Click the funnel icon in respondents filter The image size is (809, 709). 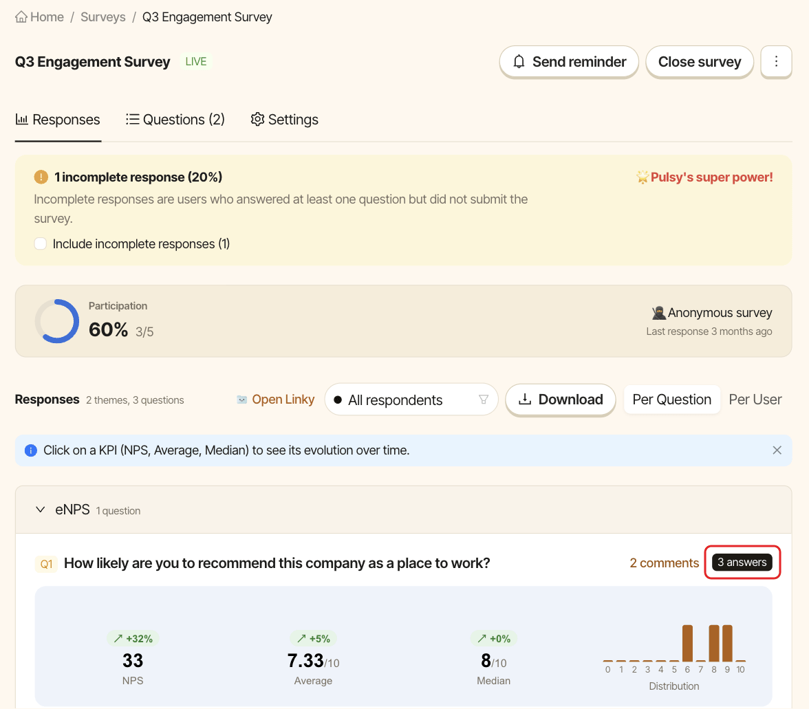484,400
